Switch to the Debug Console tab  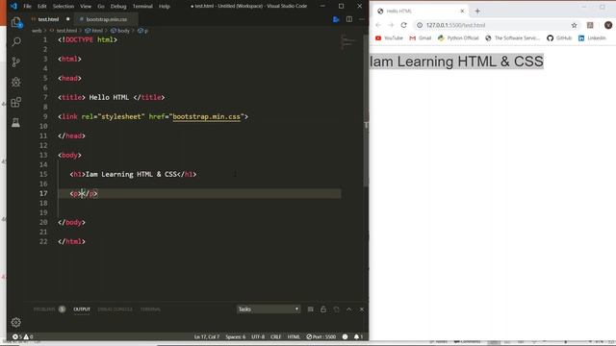pyautogui.click(x=115, y=309)
